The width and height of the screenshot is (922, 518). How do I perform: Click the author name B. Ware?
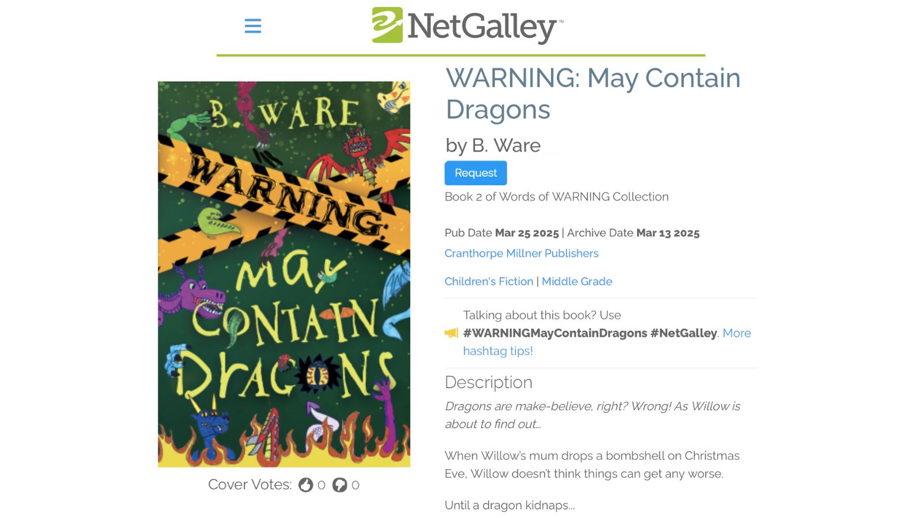click(x=506, y=146)
